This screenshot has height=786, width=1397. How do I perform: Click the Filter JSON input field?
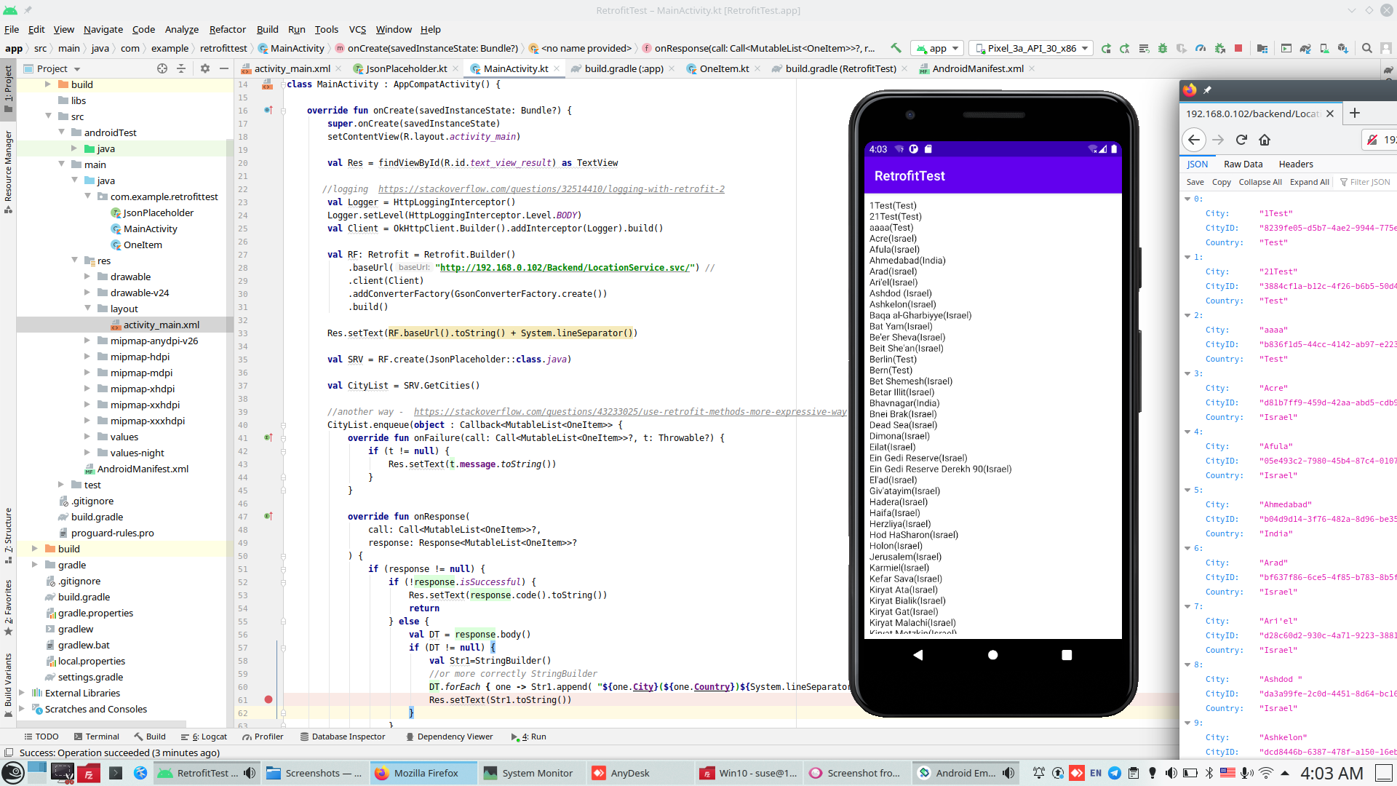click(x=1369, y=182)
